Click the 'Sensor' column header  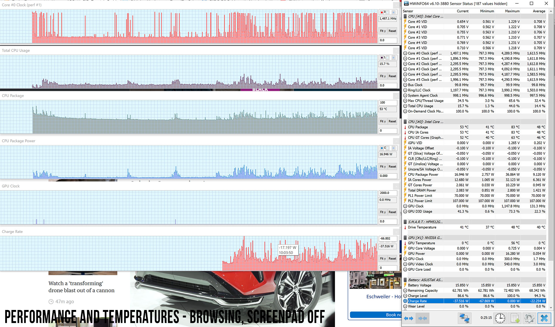click(408, 11)
